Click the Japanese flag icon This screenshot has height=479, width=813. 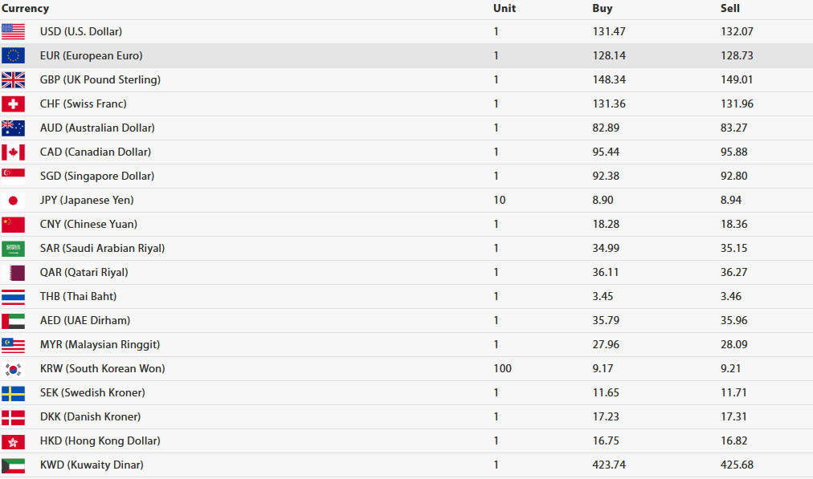click(13, 201)
